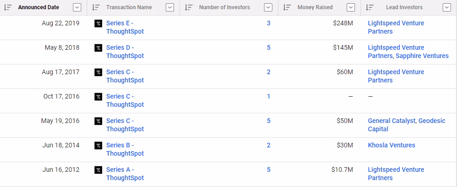This screenshot has width=457, height=187.
Task: Click ThoughtSpot logo in Series E row
Action: 98,23
